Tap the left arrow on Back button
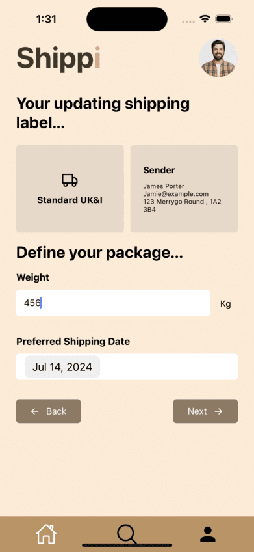This screenshot has width=254, height=552. [34, 411]
